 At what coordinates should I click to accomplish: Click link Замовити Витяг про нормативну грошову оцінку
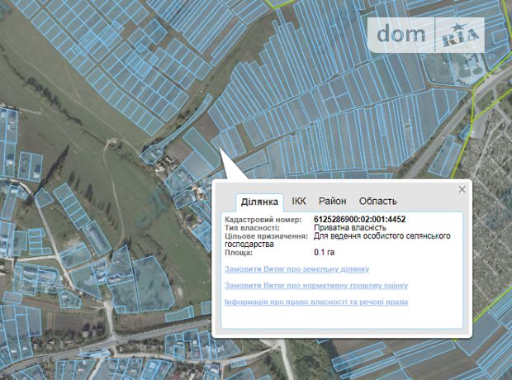[x=316, y=286]
